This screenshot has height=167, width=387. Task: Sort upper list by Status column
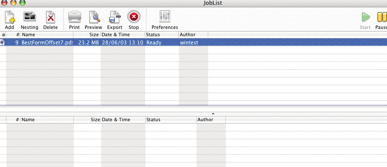pyautogui.click(x=162, y=35)
